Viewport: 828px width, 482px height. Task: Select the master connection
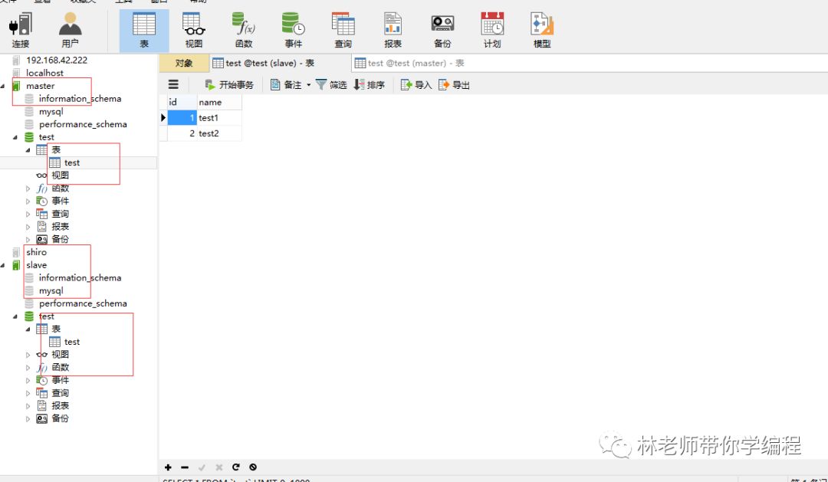click(40, 86)
